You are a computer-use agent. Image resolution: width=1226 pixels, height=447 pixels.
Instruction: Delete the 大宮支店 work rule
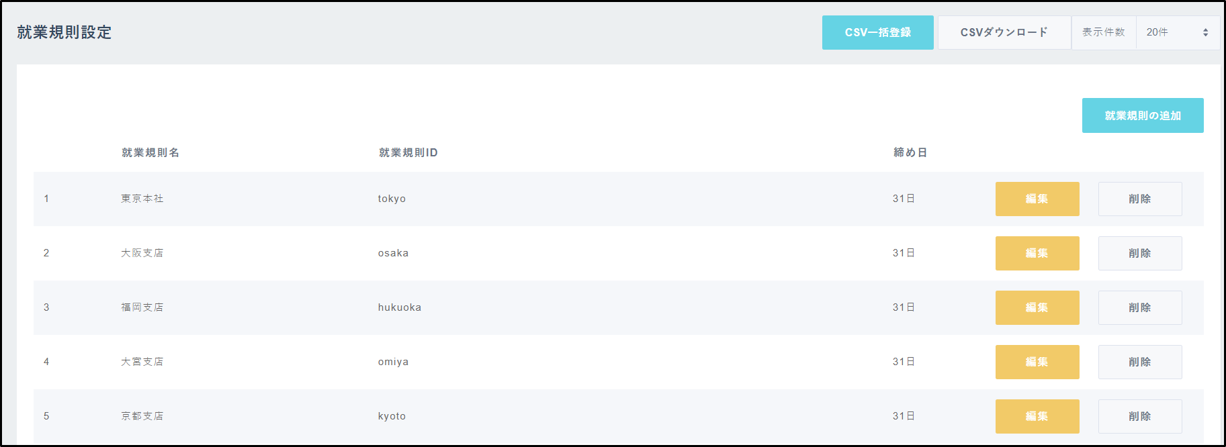(x=1139, y=362)
